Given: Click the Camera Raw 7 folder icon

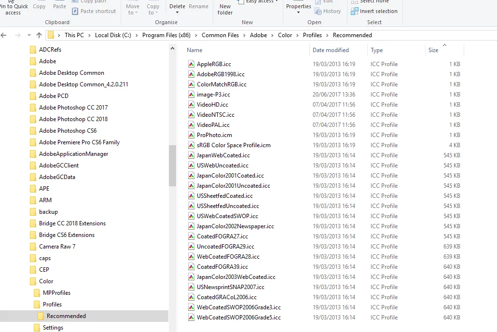Looking at the screenshot, I should pyautogui.click(x=33, y=247).
